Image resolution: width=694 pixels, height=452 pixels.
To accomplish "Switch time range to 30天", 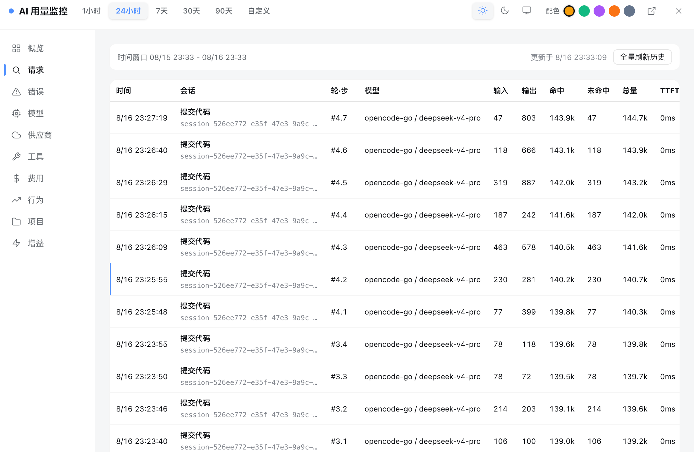I will tap(192, 11).
